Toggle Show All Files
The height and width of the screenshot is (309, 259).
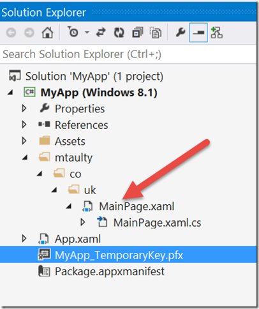coord(156,33)
